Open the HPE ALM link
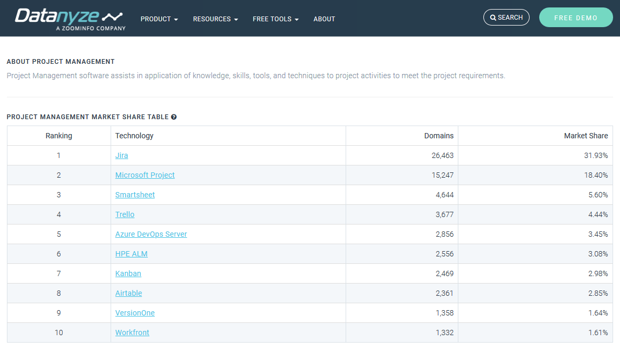Viewport: 620px width, 349px height. [131, 254]
